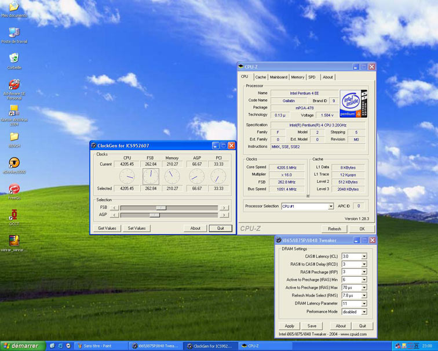The width and height of the screenshot is (438, 351).
Task: Open Active to Precharge Min dropdown
Action: (x=364, y=280)
